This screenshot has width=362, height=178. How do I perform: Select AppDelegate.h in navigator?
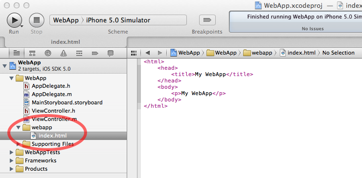64,86
